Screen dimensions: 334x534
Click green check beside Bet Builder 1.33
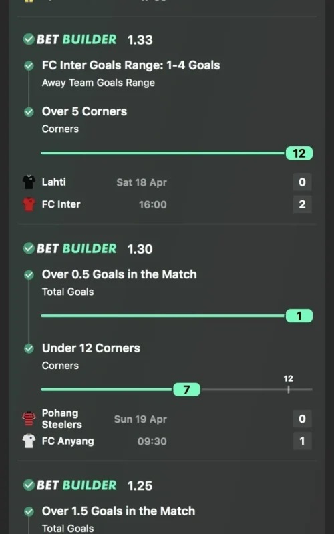point(29,39)
